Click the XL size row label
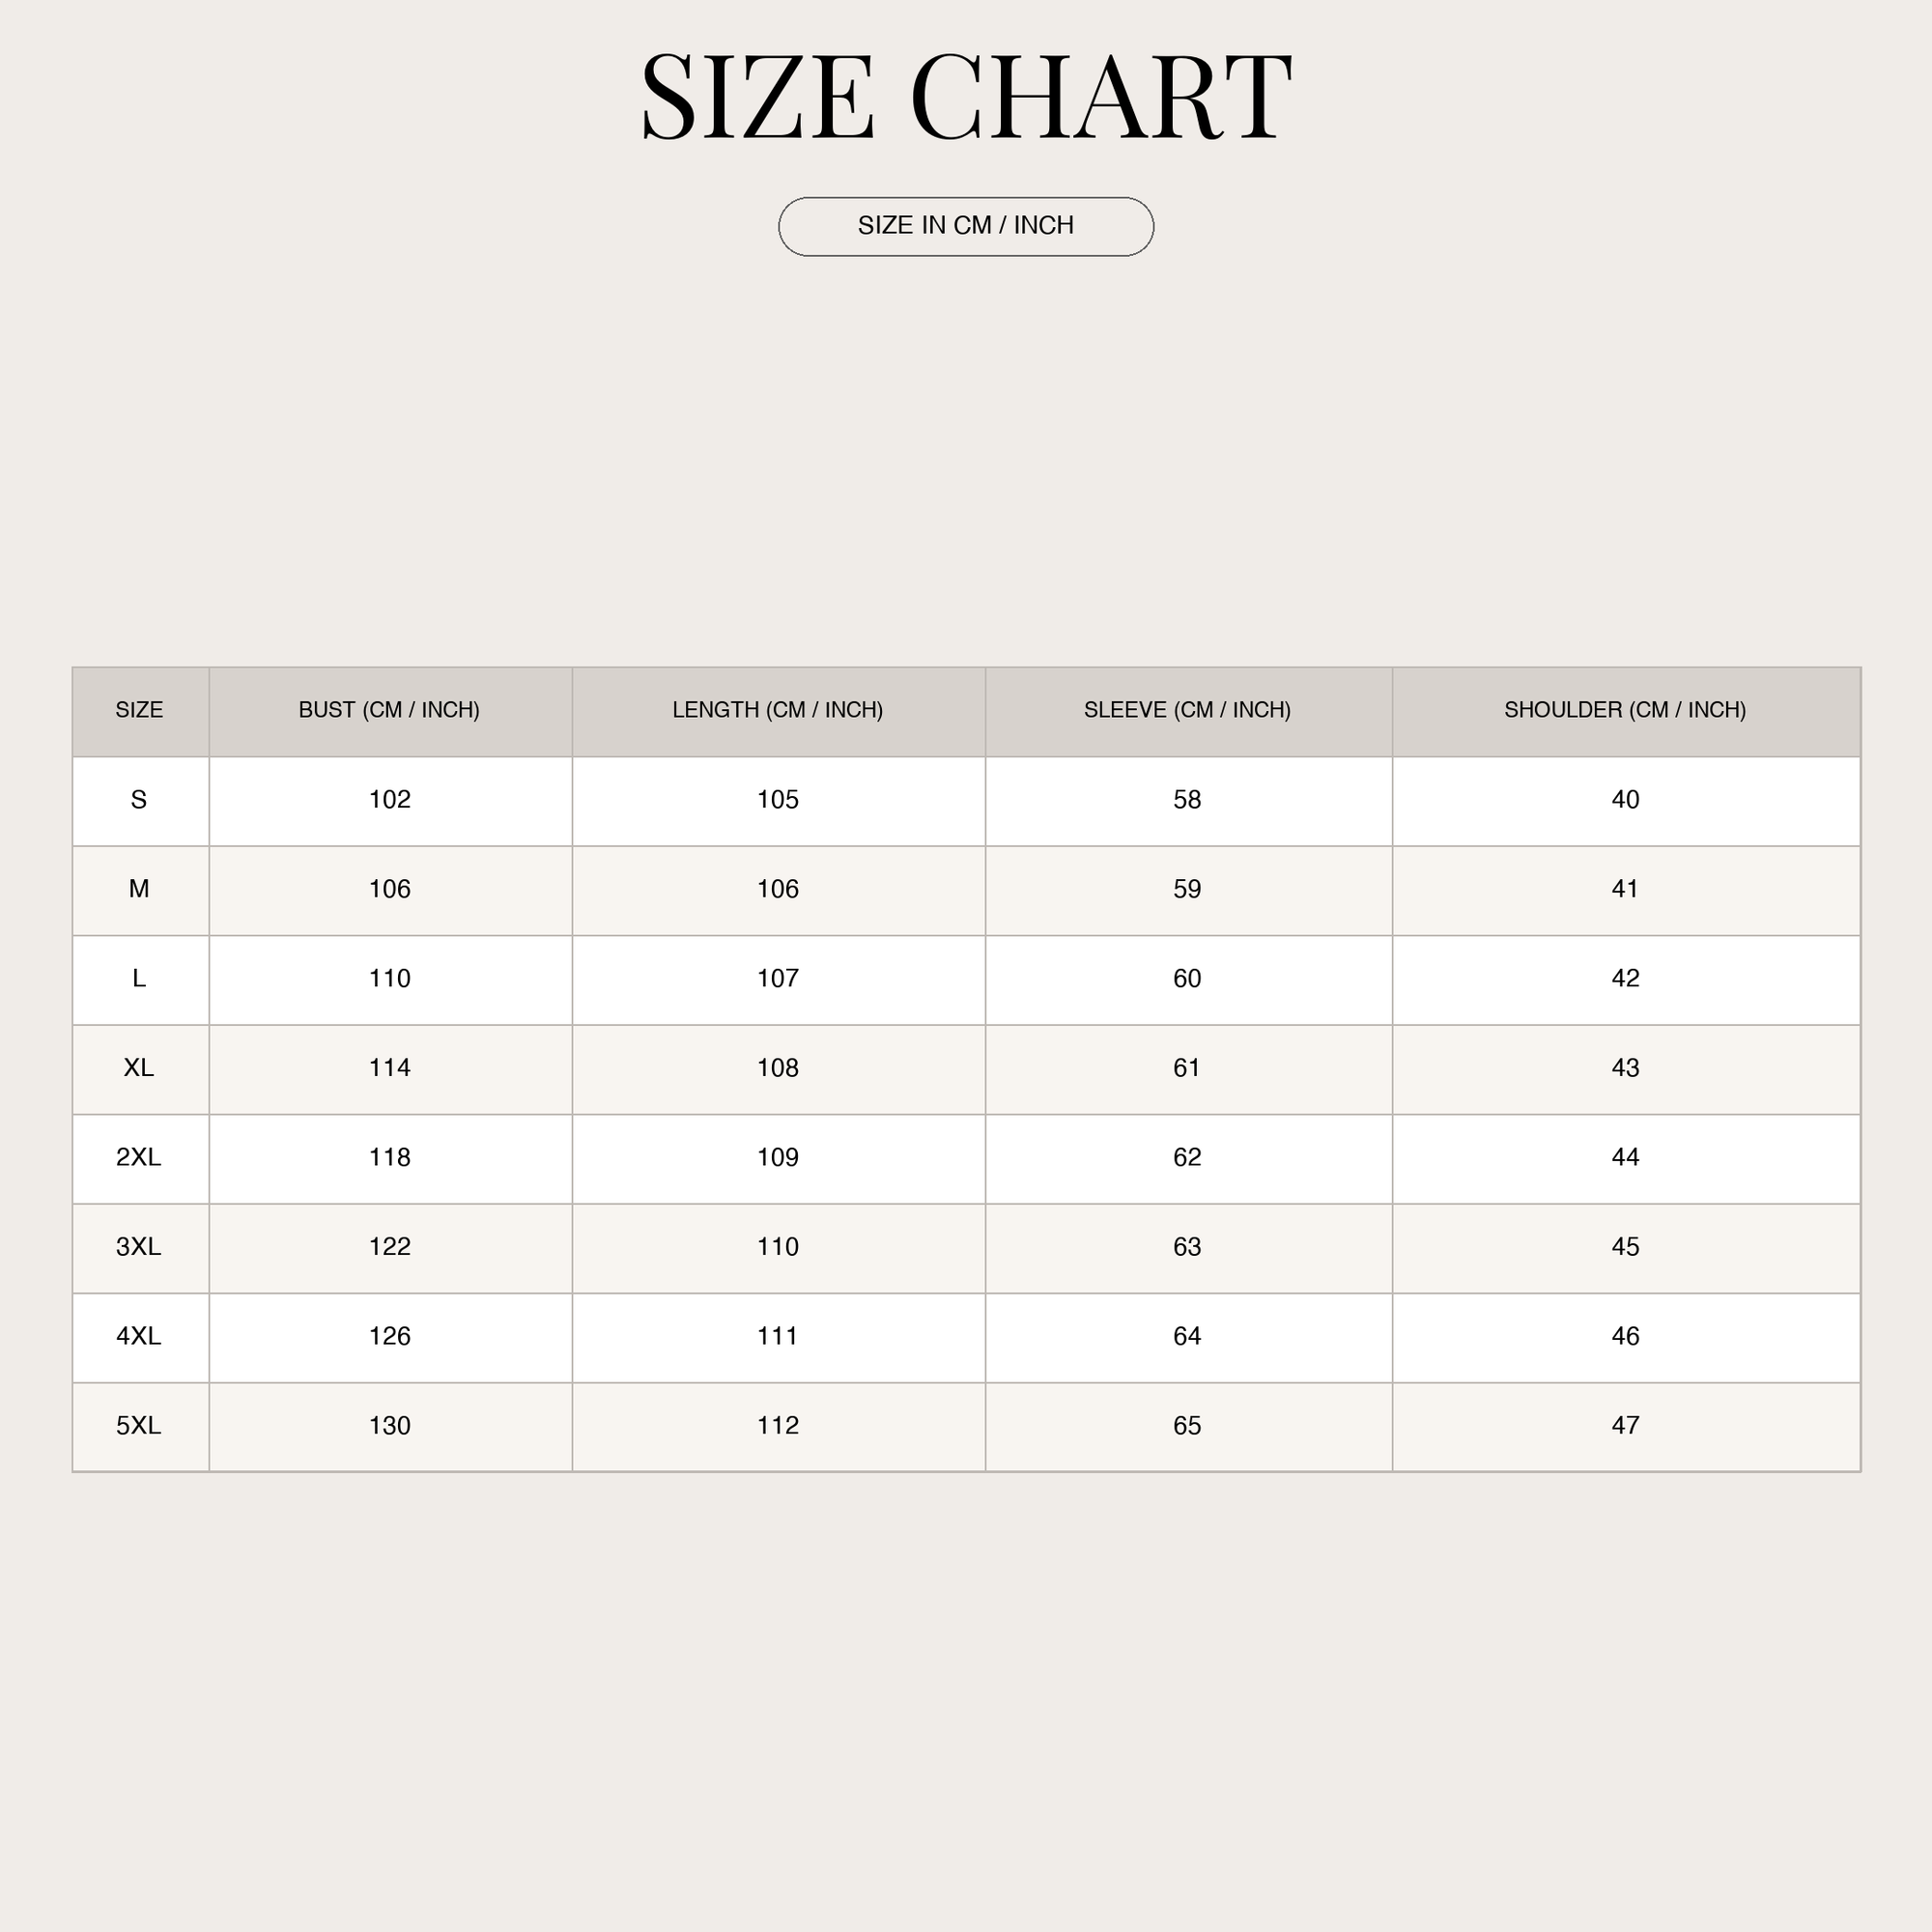Image resolution: width=1932 pixels, height=1932 pixels. [139, 1068]
